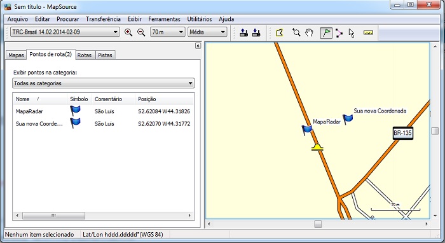Click the receive from device icon
The image size is (445, 243).
(x=256, y=32)
